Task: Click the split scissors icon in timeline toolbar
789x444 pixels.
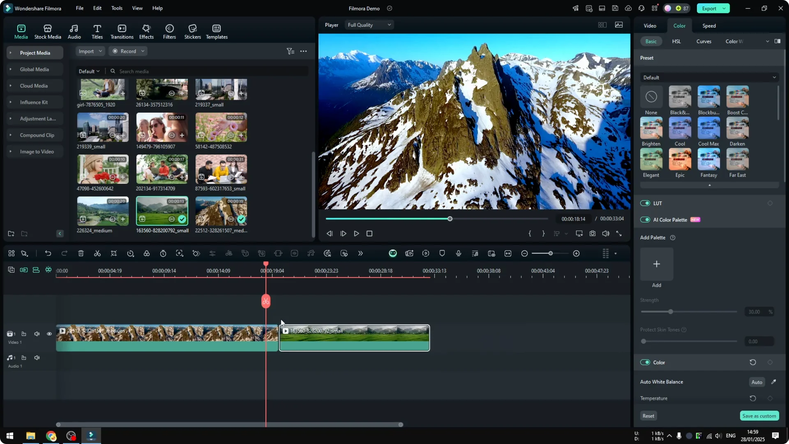Action: coord(97,253)
